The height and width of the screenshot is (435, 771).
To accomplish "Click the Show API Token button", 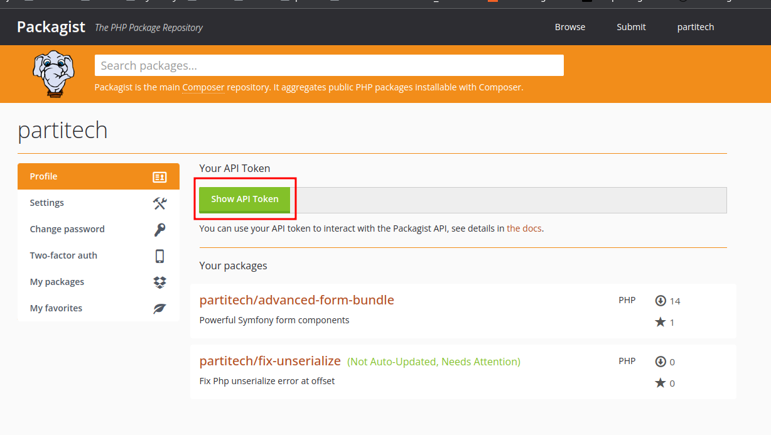I will pos(245,199).
